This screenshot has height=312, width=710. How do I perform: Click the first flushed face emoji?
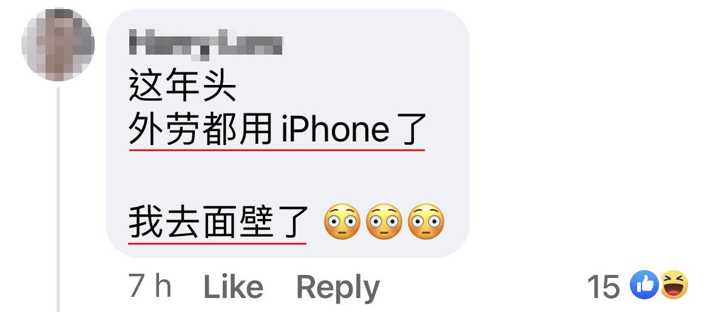coord(342,222)
